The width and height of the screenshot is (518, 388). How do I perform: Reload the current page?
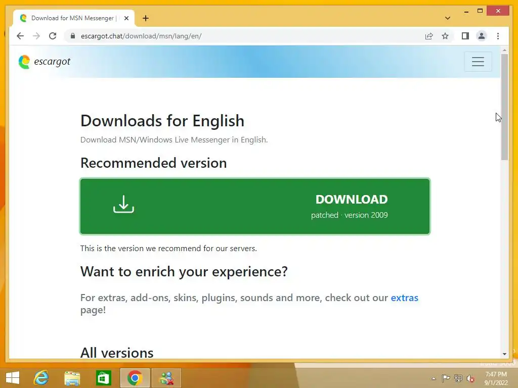pyautogui.click(x=53, y=36)
